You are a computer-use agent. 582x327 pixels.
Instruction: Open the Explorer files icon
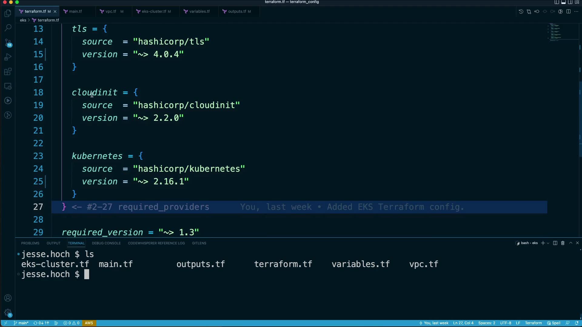[x=8, y=13]
